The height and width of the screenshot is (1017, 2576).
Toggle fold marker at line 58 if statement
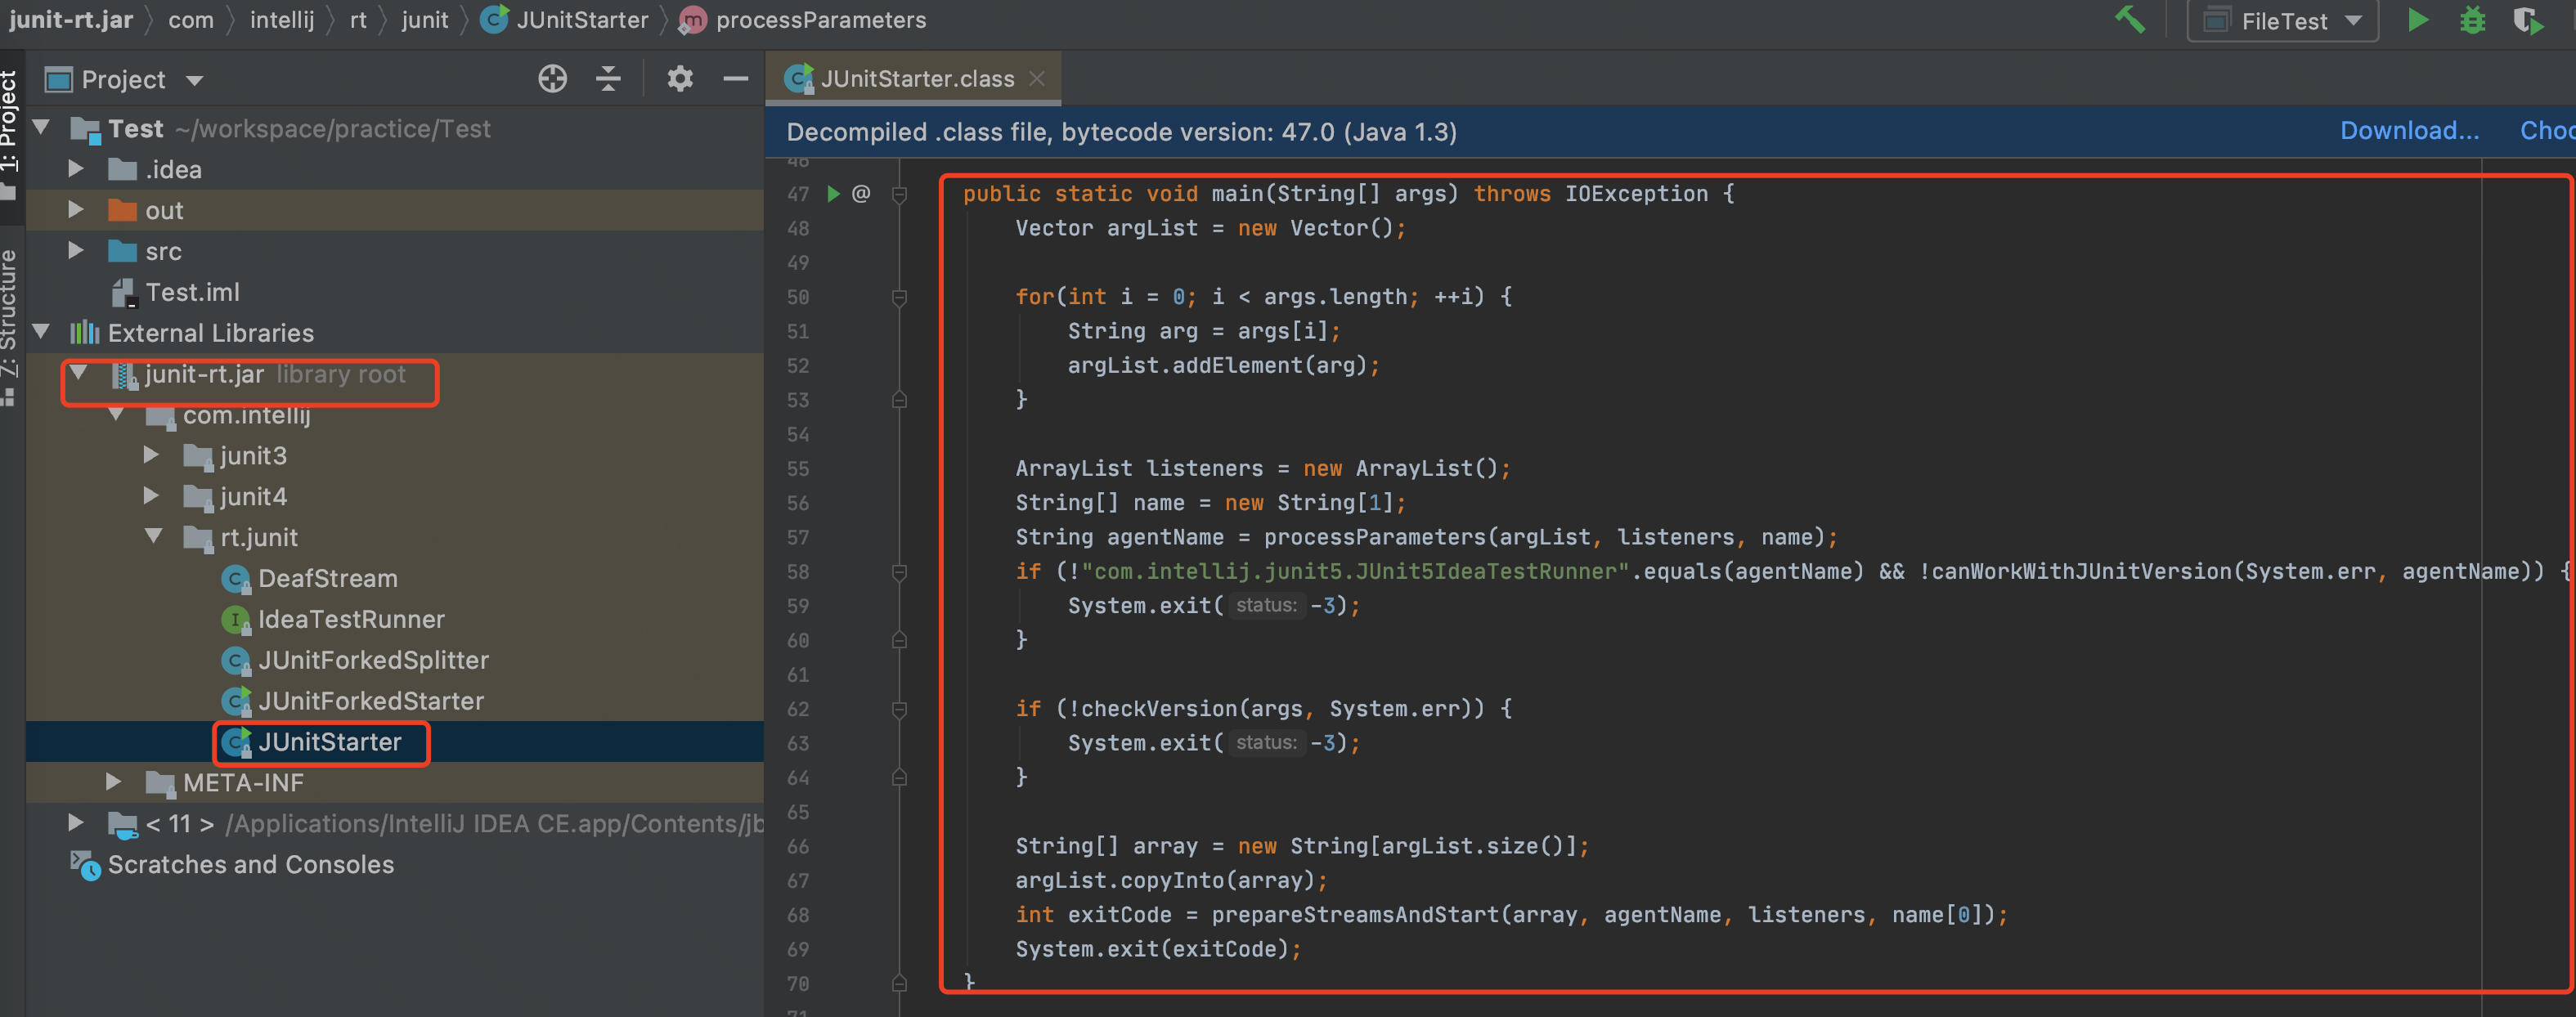tap(899, 572)
